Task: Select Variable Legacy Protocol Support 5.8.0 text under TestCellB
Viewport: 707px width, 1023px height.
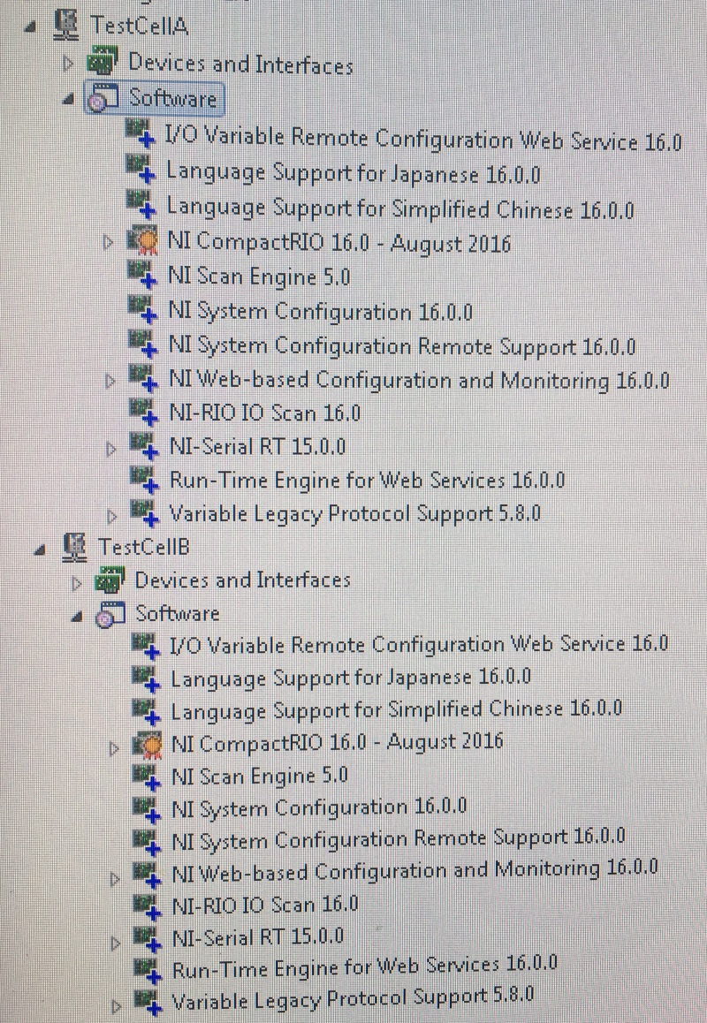Action: pyautogui.click(x=353, y=999)
